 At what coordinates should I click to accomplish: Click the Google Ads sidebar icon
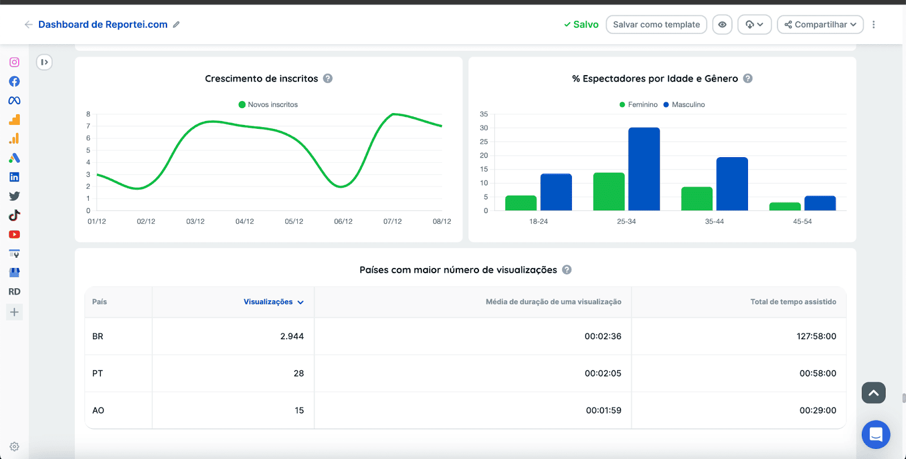15,158
